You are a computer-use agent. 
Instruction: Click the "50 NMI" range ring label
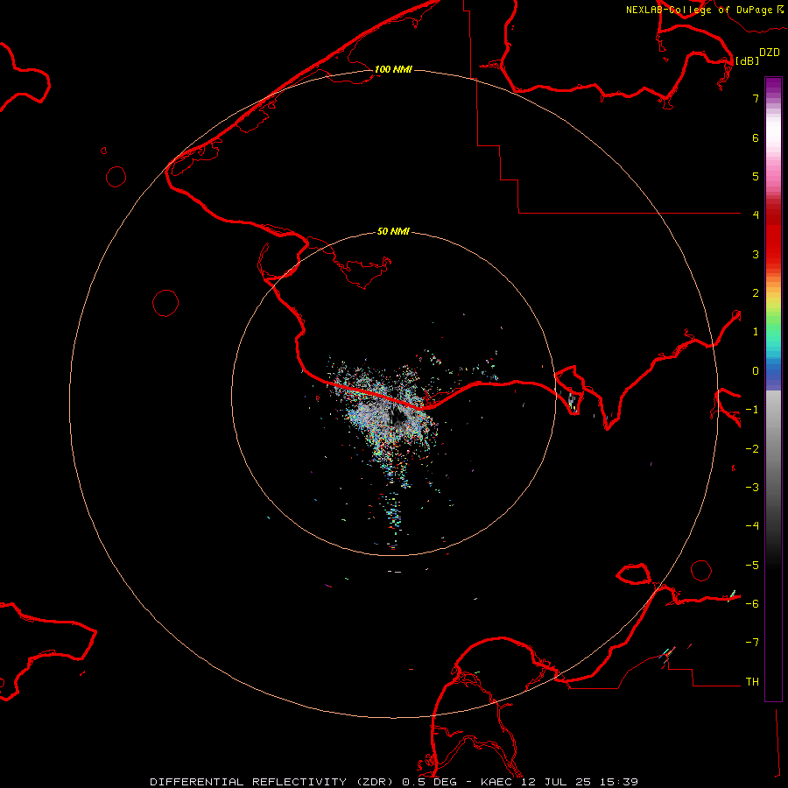393,232
